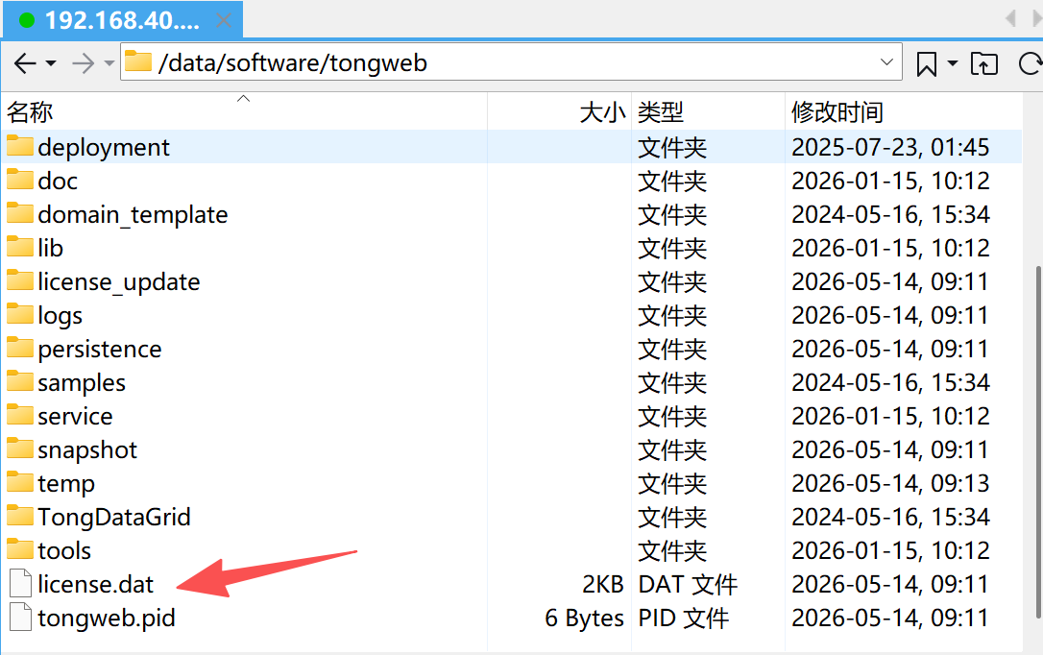Click the 6 Bytes size value
This screenshot has width=1043, height=655.
[584, 619]
